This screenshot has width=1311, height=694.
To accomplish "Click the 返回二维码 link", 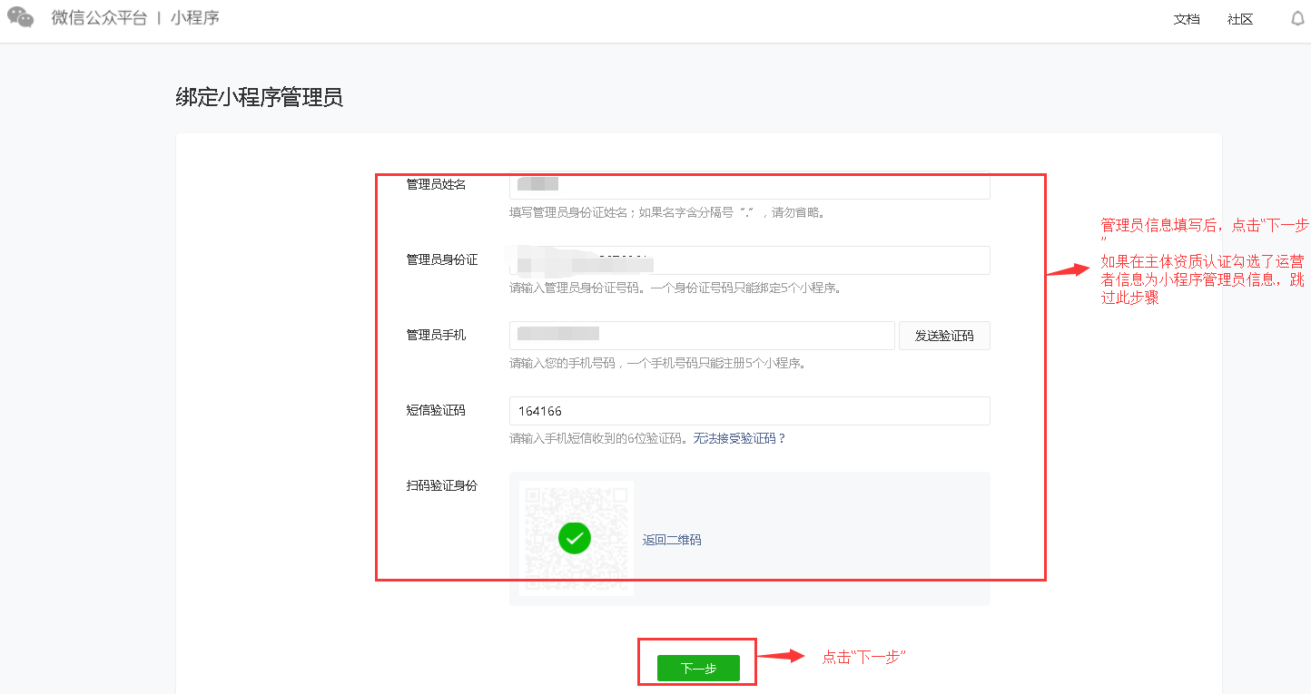I will coord(672,540).
